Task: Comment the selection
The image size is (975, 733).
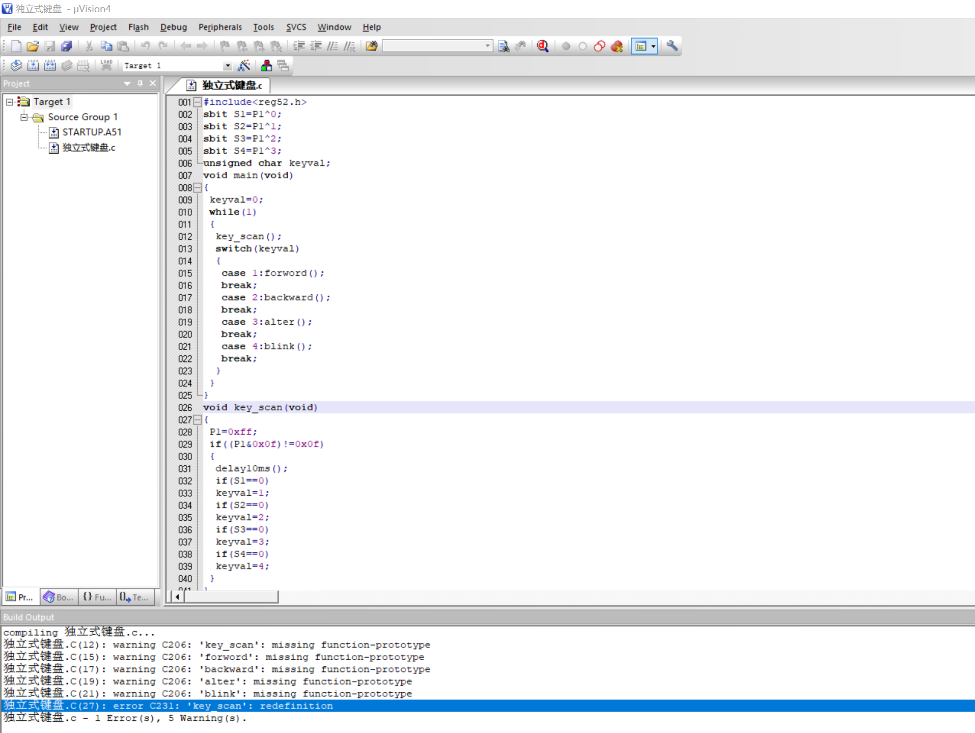Action: coord(332,46)
